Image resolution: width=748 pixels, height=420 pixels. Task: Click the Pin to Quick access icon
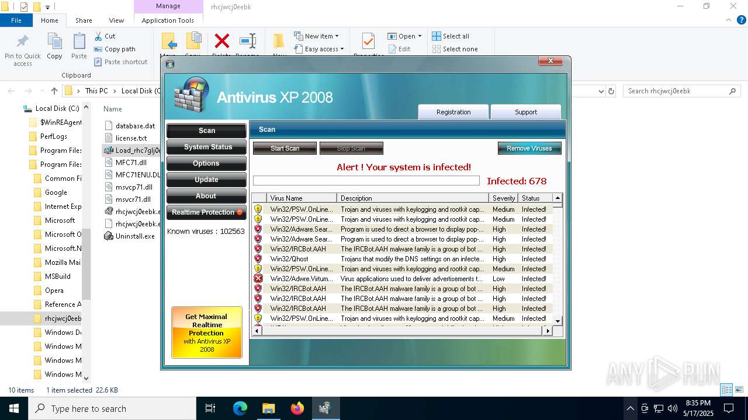pos(22,42)
